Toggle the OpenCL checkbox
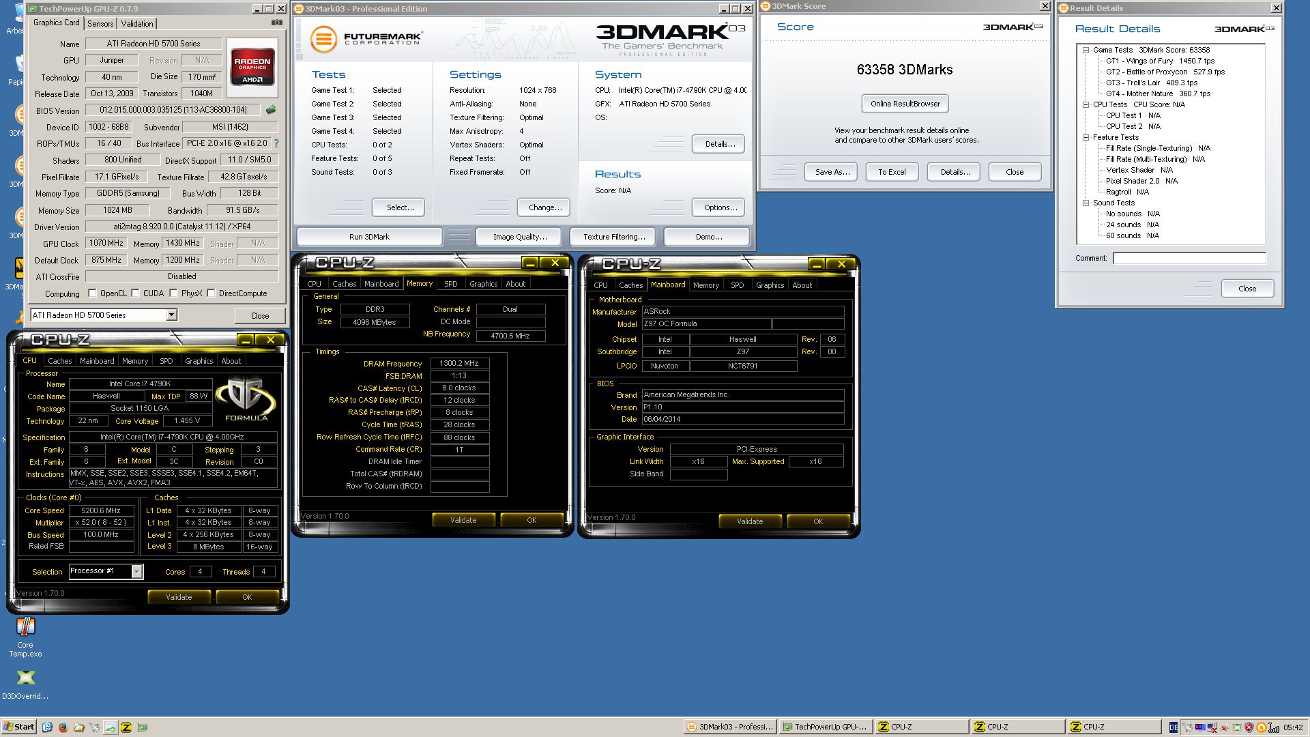Viewport: 1310px width, 737px height. click(93, 293)
